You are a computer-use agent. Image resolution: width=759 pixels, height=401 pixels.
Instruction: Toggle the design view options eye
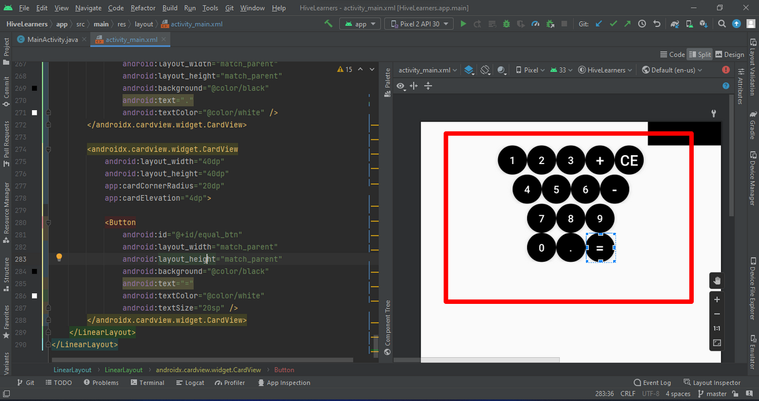pyautogui.click(x=401, y=86)
